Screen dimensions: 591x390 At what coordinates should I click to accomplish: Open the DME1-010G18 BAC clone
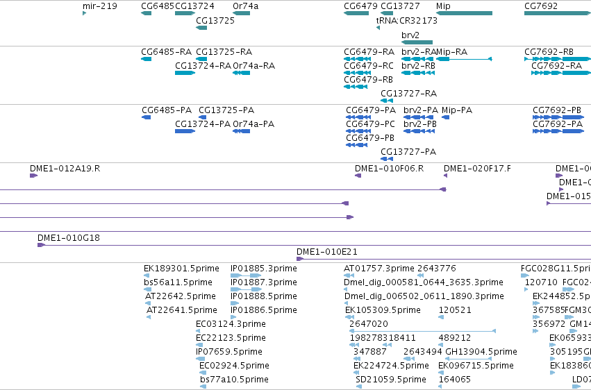69,238
